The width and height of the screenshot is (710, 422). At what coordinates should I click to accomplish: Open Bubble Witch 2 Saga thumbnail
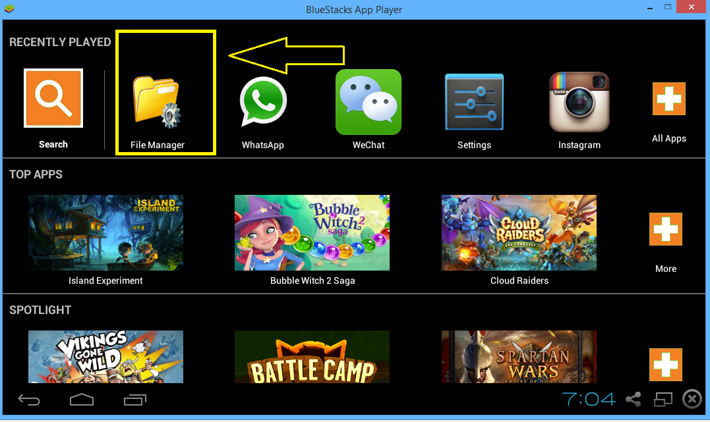tap(312, 232)
